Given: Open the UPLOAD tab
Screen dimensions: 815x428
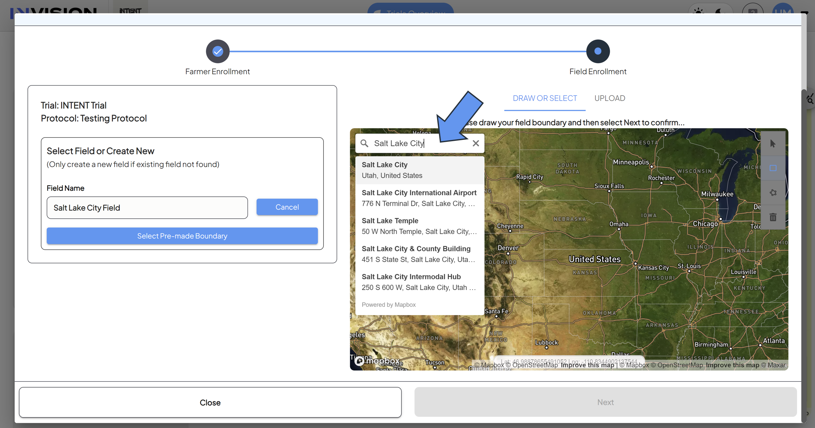Looking at the screenshot, I should click(610, 98).
